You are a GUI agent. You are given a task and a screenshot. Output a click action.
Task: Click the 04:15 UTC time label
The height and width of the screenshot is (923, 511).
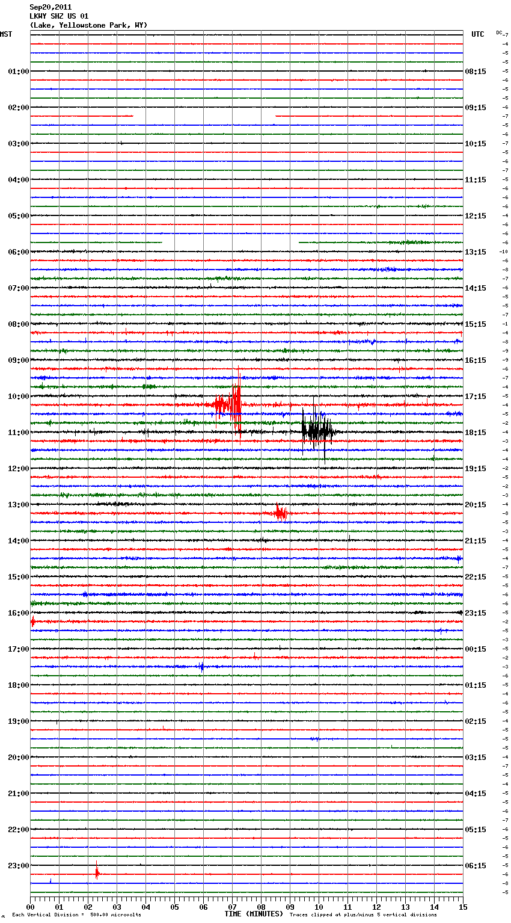click(x=476, y=794)
